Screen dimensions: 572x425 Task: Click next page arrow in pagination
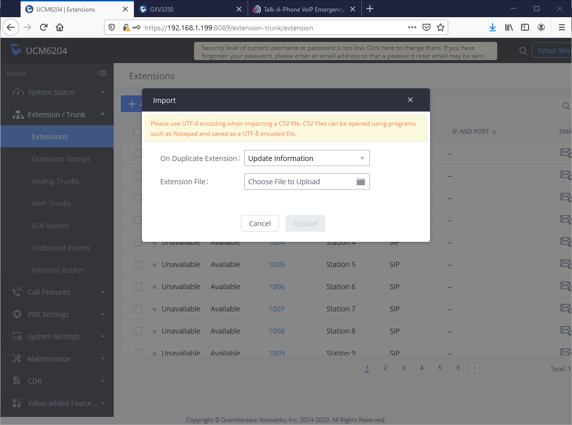tap(474, 368)
